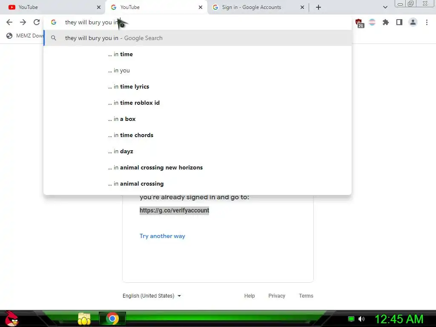The width and height of the screenshot is (436, 327).
Task: Open the Extensions puzzle-piece menu
Action: coord(386,22)
